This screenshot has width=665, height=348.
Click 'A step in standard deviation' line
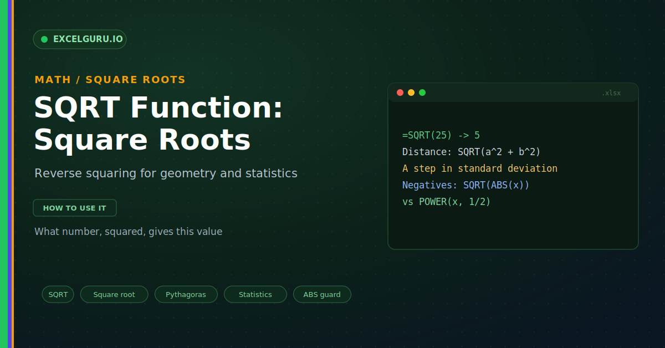pyautogui.click(x=480, y=168)
